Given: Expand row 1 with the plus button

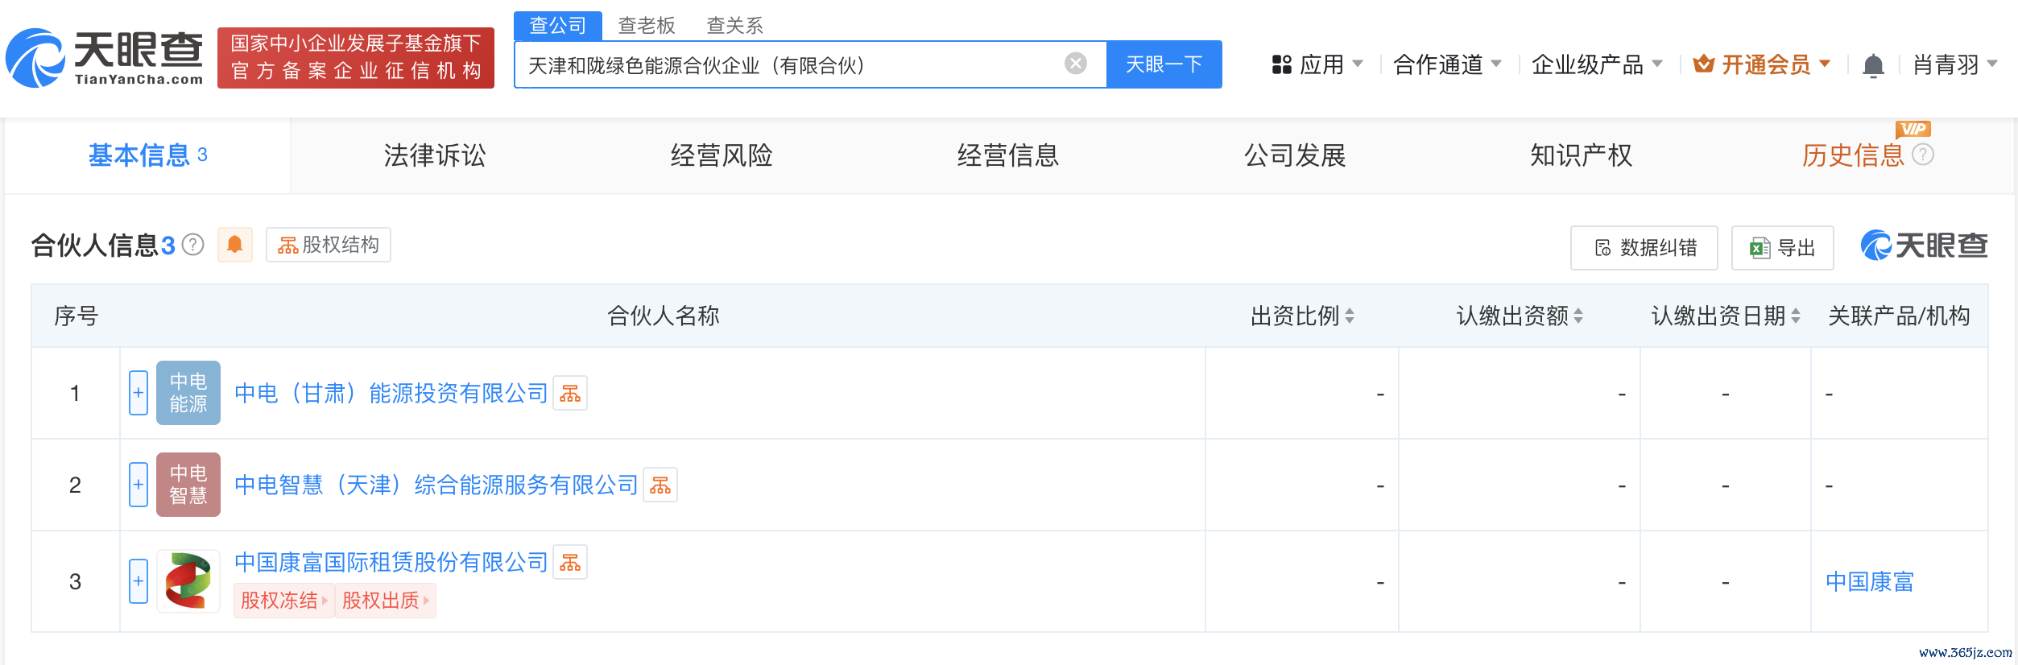Looking at the screenshot, I should click(139, 393).
